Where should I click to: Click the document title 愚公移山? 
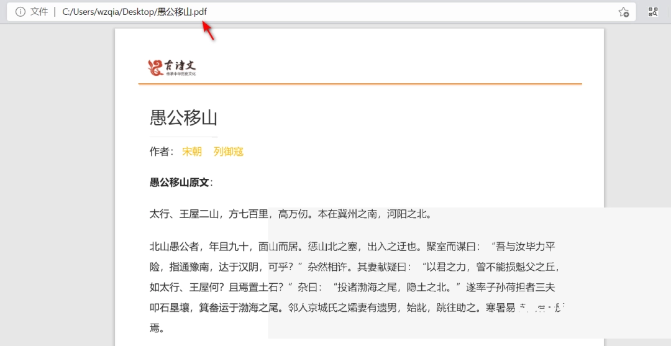point(183,117)
